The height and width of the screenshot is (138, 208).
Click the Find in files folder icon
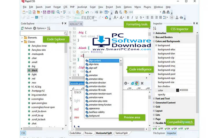[126, 12]
